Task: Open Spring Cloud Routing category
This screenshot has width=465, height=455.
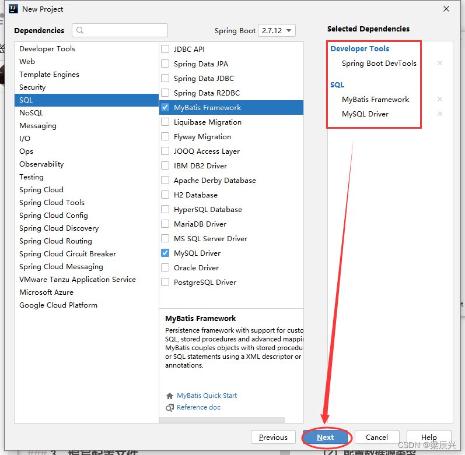Action: tap(86, 241)
